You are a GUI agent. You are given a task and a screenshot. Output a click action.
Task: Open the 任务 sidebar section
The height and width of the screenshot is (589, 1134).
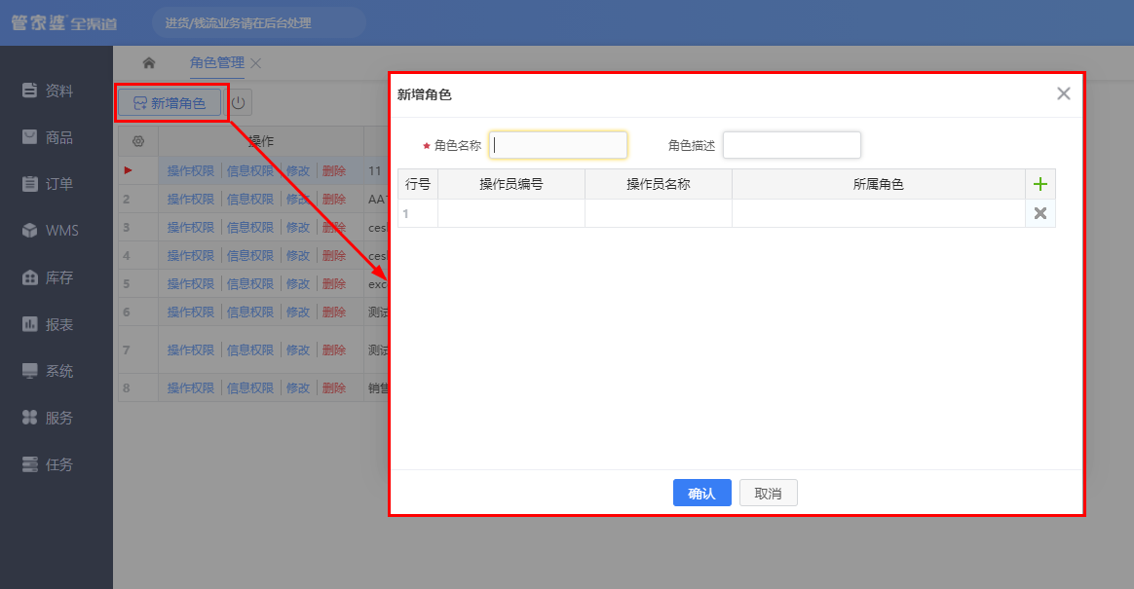[x=48, y=464]
